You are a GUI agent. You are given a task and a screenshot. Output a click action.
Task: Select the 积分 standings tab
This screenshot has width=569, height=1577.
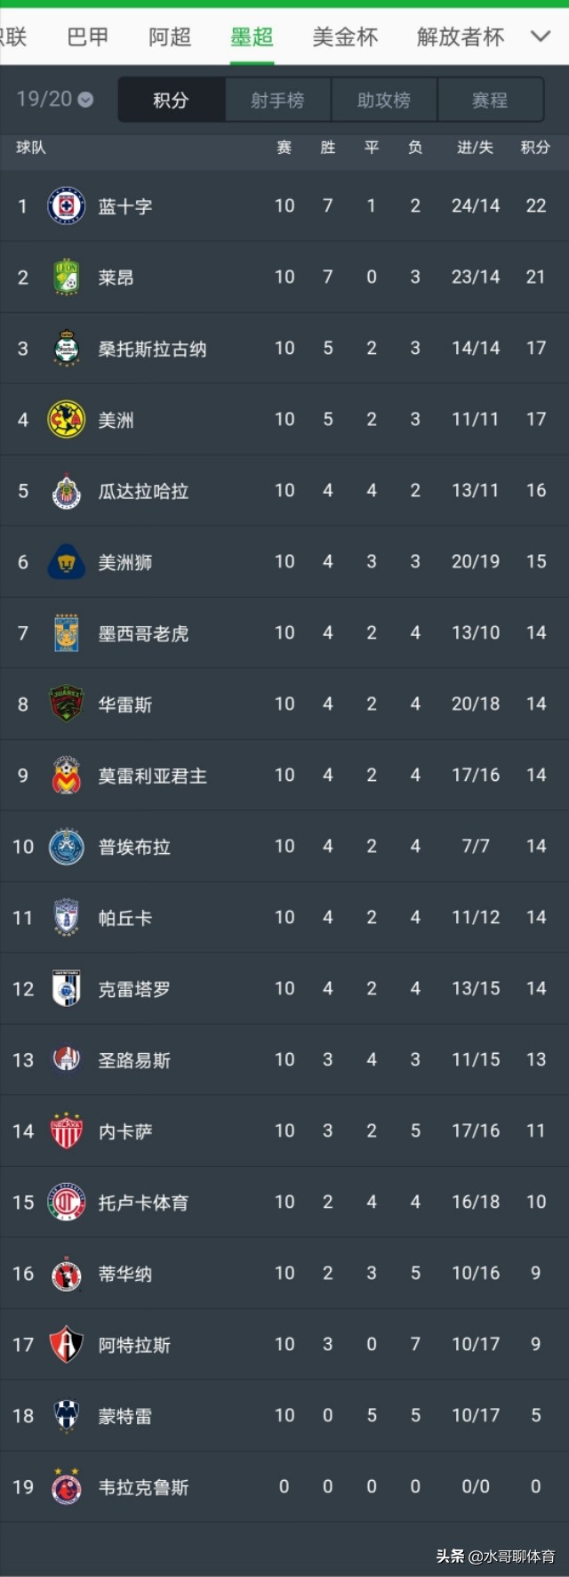171,100
